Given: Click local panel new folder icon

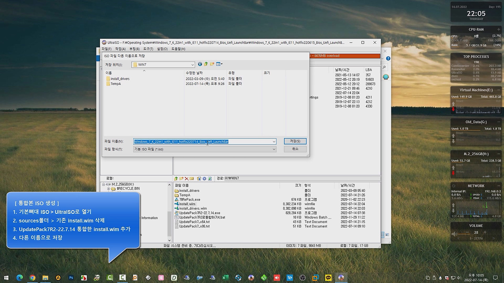Looking at the screenshot, I should [x=182, y=178].
